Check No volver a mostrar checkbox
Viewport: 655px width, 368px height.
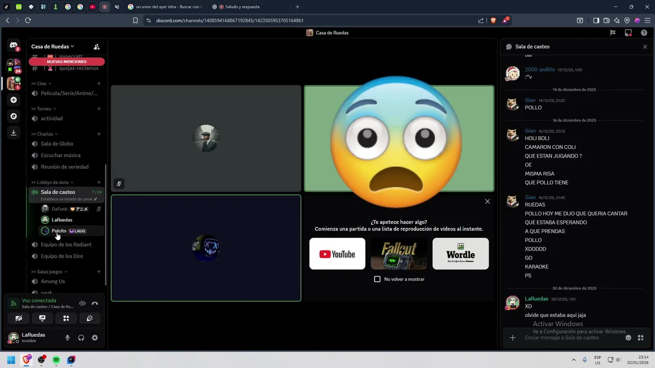tap(377, 279)
